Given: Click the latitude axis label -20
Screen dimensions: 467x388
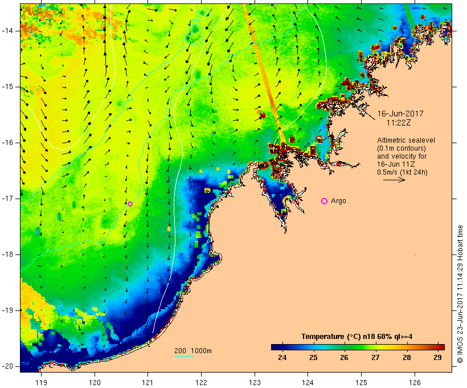Looking at the screenshot, I should 7,366.
